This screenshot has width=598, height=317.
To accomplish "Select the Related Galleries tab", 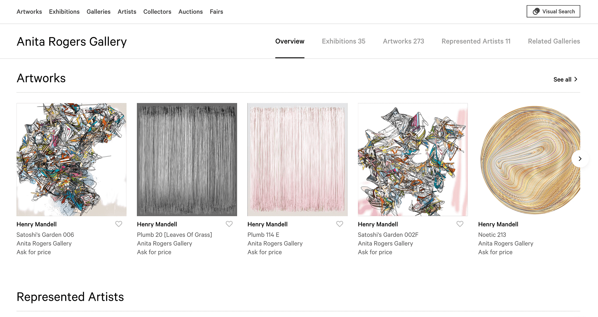I will (x=554, y=41).
